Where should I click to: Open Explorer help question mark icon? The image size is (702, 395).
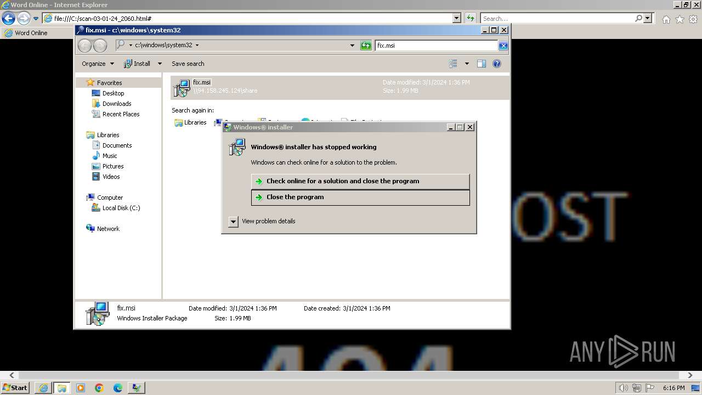click(x=497, y=64)
